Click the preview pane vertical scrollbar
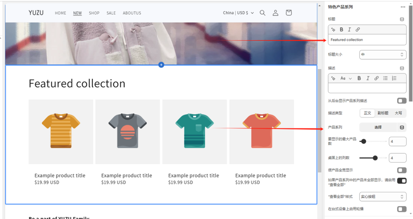 coord(319,121)
